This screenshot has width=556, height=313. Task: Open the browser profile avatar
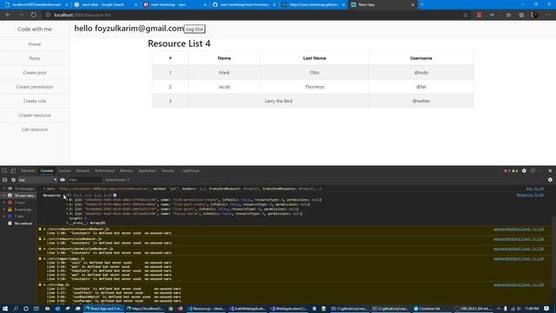pos(534,15)
